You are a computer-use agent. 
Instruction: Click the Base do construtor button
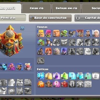point(50,18)
